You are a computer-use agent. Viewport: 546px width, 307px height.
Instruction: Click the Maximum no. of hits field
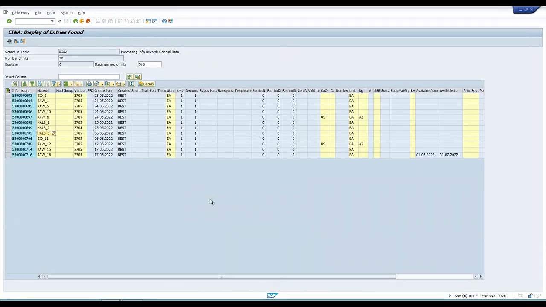coord(150,64)
